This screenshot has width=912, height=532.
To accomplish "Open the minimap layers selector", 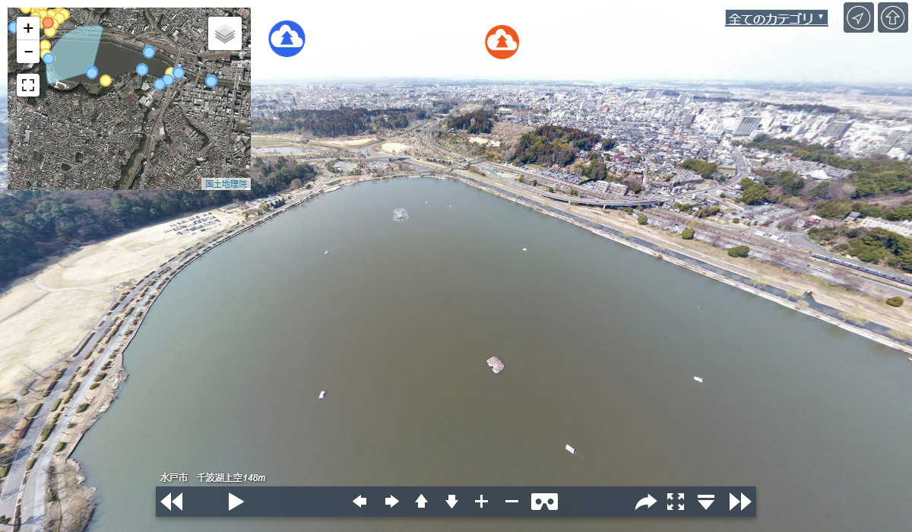I will (225, 33).
